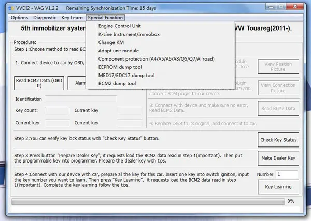The width and height of the screenshot is (311, 221).
Task: Launch MED17/EDC17 dump tool
Action: coord(126,75)
